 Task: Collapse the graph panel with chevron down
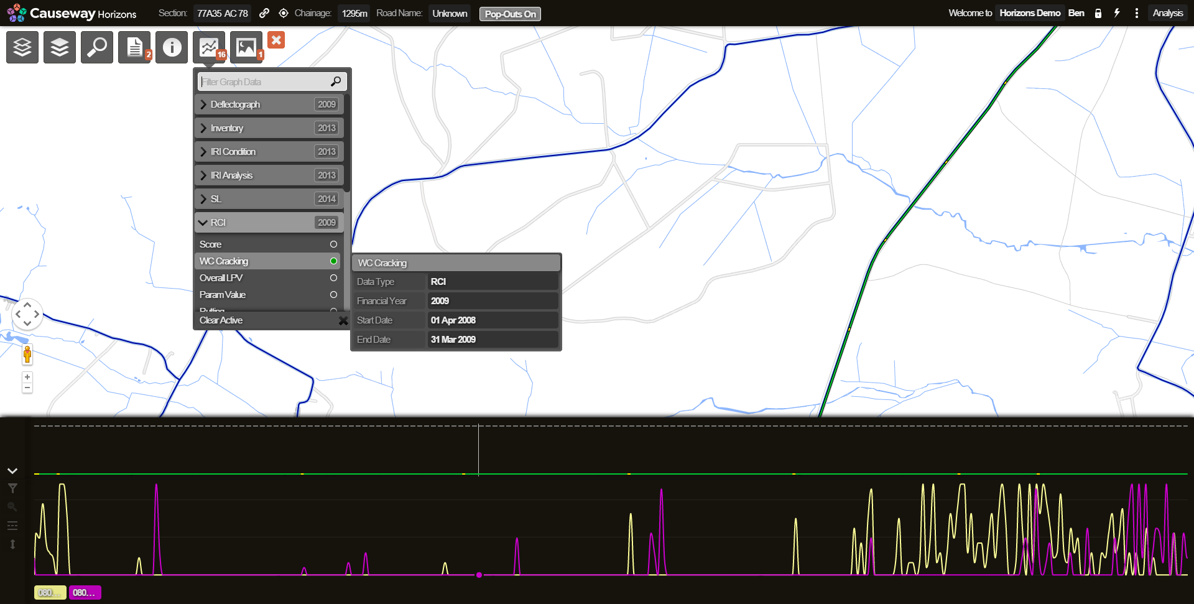point(12,471)
